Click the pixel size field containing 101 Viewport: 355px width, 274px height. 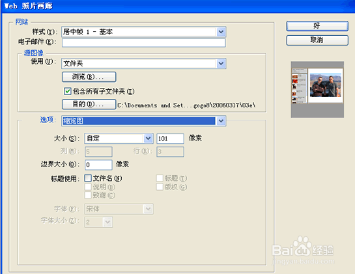[170, 139]
